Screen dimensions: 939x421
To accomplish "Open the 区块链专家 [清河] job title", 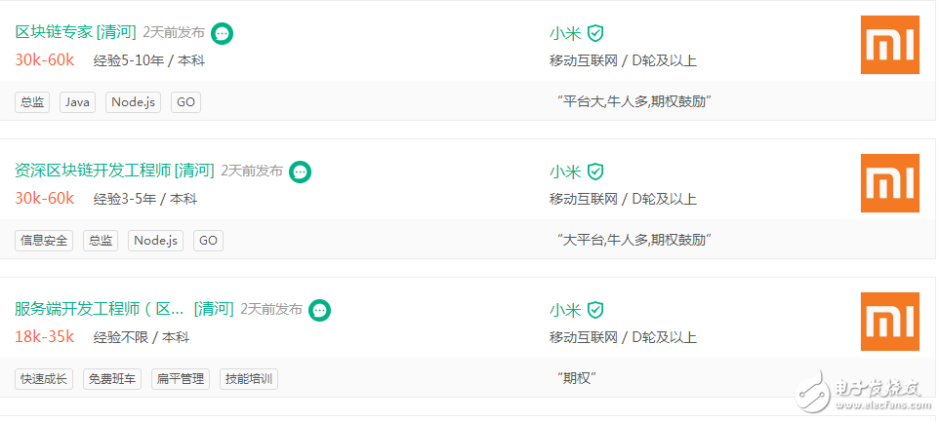I will coord(76,32).
